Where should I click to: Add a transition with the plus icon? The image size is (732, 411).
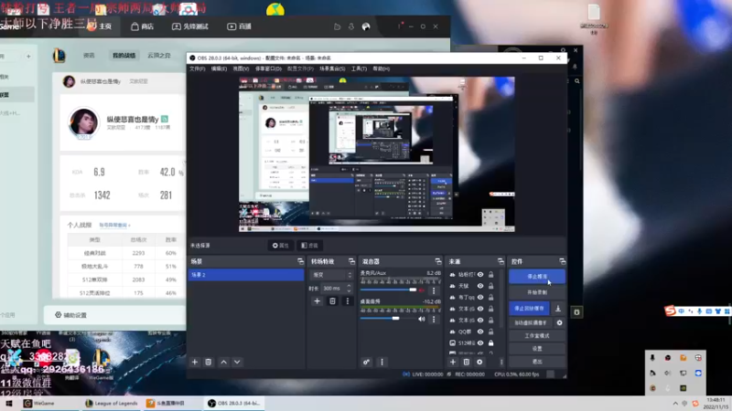[x=317, y=301]
